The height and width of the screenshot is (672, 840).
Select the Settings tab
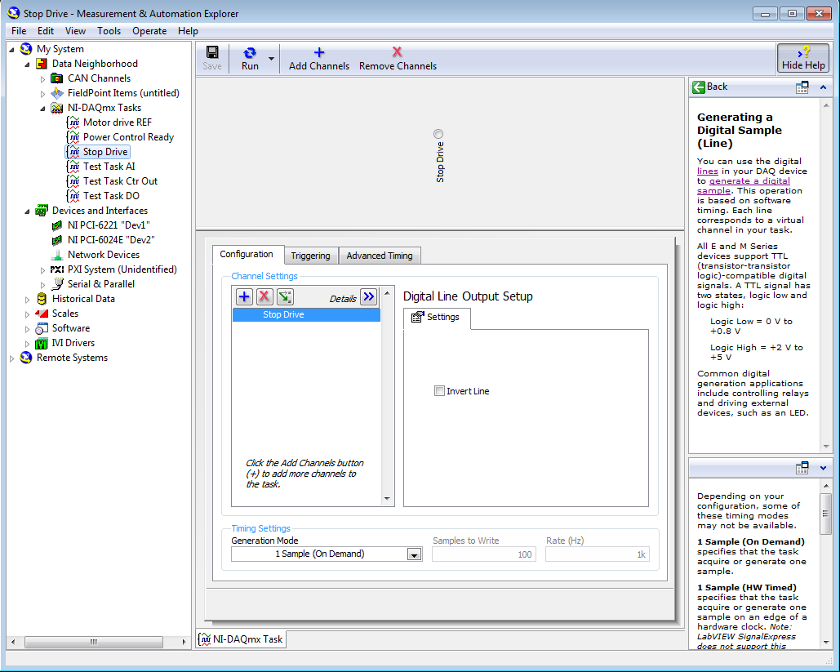pyautogui.click(x=437, y=318)
